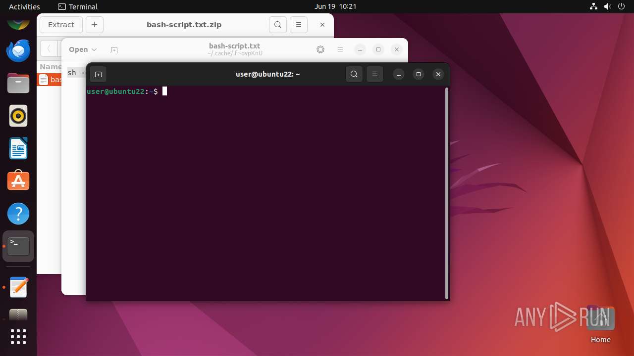Switch to Terminal in dock
This screenshot has width=634, height=356.
(x=18, y=246)
